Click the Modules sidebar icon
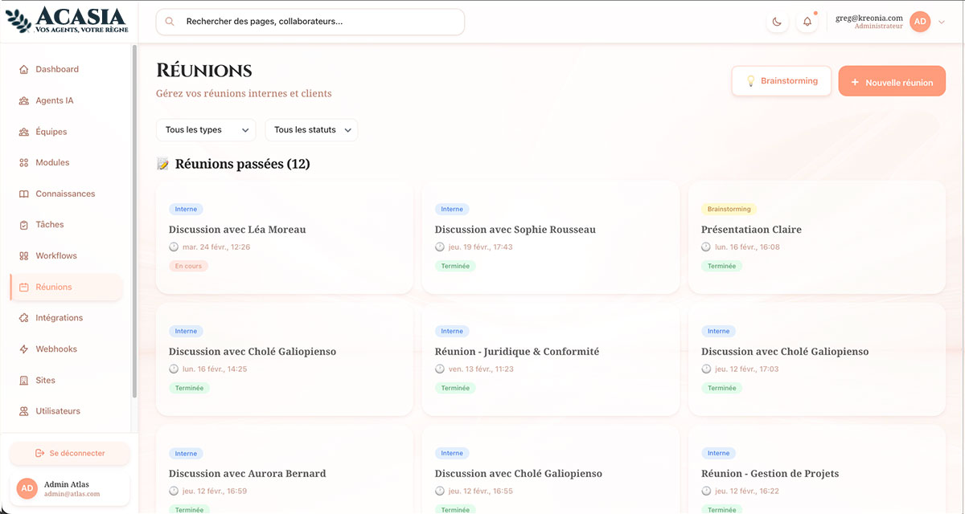Viewport: 965px width, 514px height. pyautogui.click(x=23, y=162)
